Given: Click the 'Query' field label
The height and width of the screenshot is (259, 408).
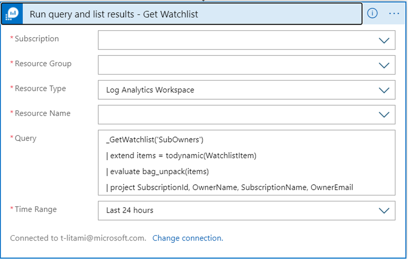Looking at the screenshot, I should coord(25,138).
